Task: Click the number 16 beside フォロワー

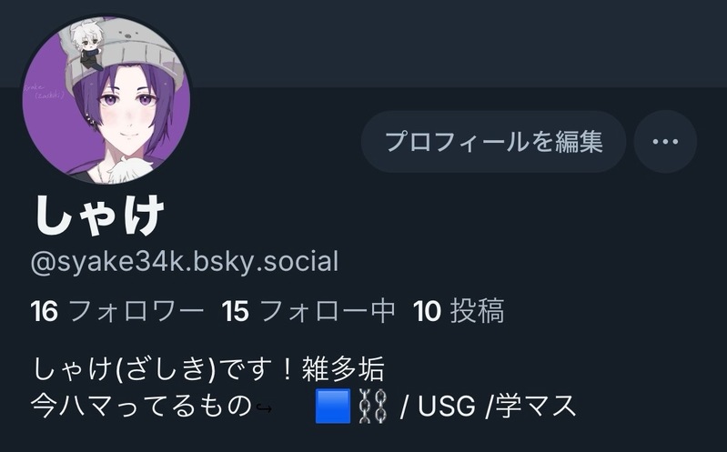Action: pos(44,311)
